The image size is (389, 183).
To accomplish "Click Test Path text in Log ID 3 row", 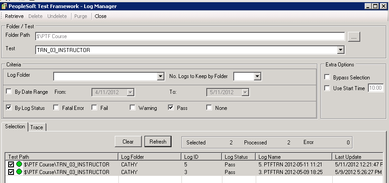I will tap(67, 172).
